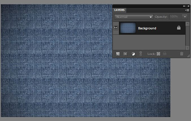Click the link layers chain icon
Viewport: 191px width, 121px height.
click(141, 54)
